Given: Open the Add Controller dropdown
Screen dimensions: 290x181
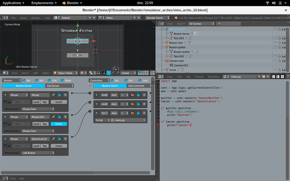Looking at the screenshot, I should click(x=139, y=86).
